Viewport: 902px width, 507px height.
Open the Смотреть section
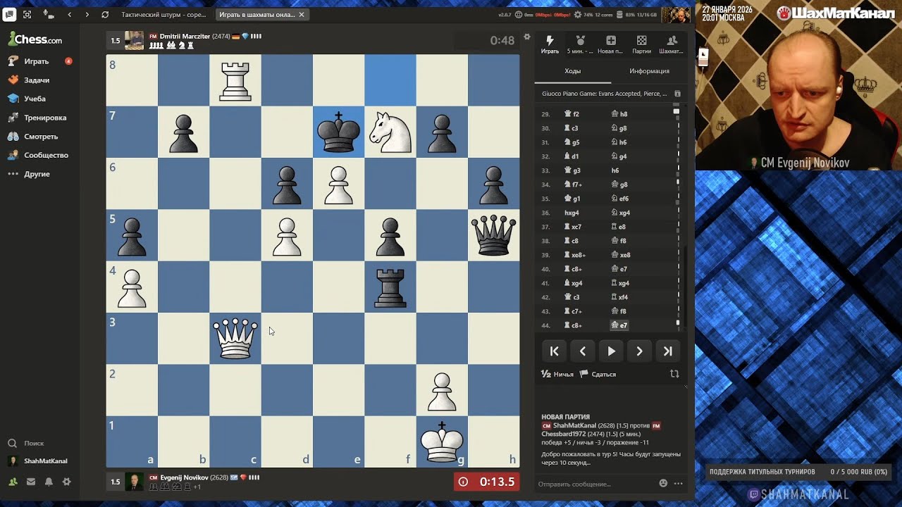tap(41, 137)
